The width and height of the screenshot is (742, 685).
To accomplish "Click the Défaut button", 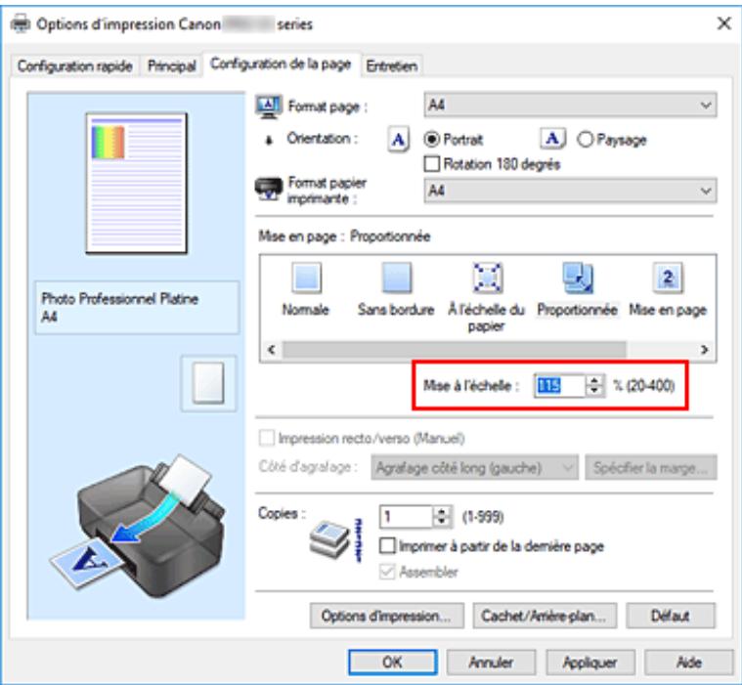I will (671, 616).
